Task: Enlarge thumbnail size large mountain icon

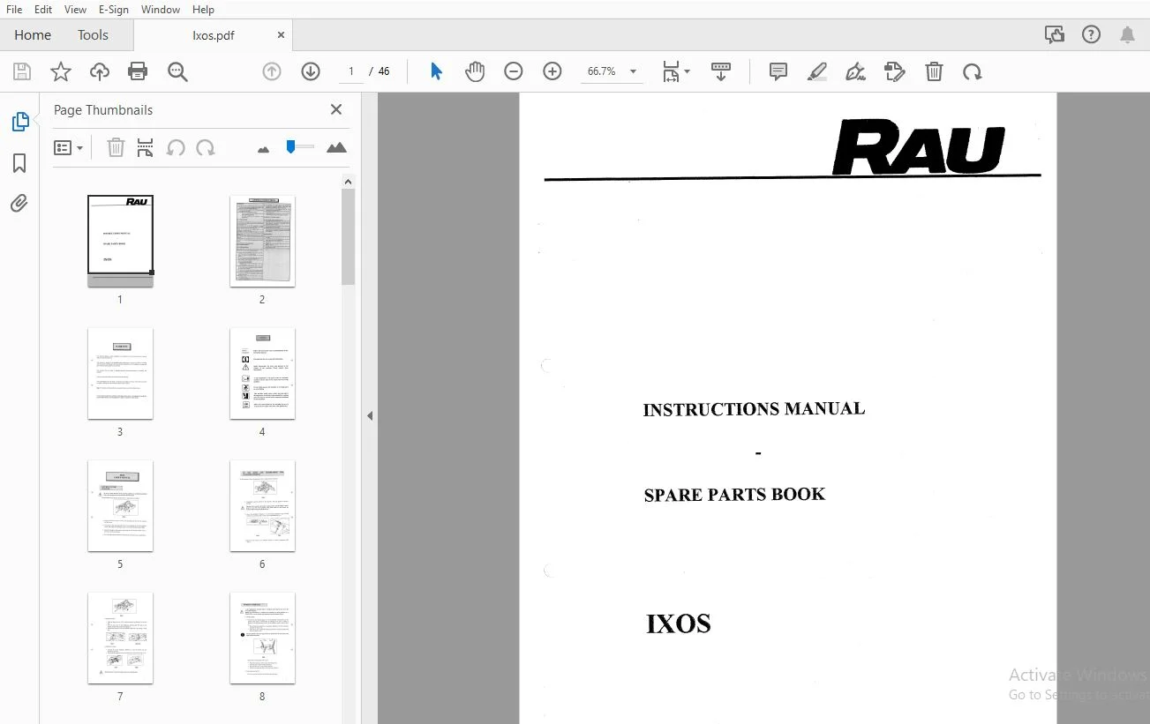Action: [x=336, y=147]
